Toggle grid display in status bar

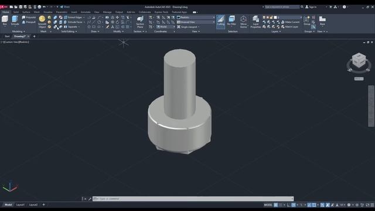tap(276, 205)
